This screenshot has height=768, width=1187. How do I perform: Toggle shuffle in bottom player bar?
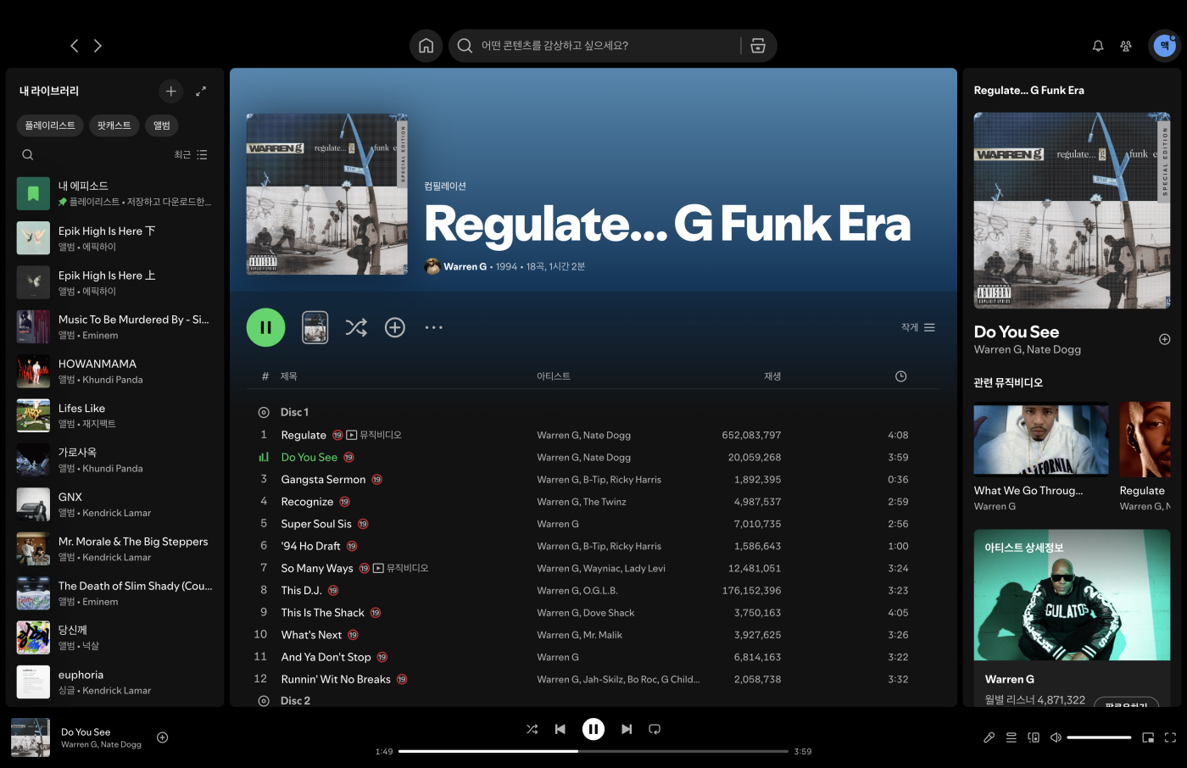532,729
